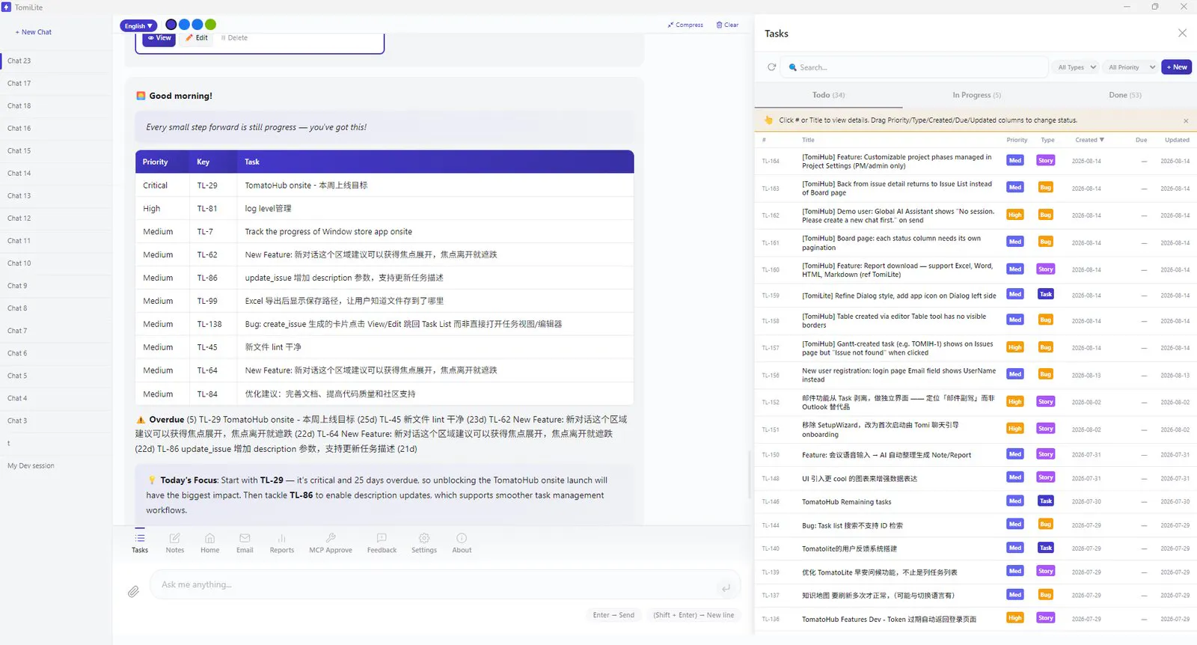The image size is (1197, 645).
Task: Switch to the Done tab
Action: pos(1124,95)
